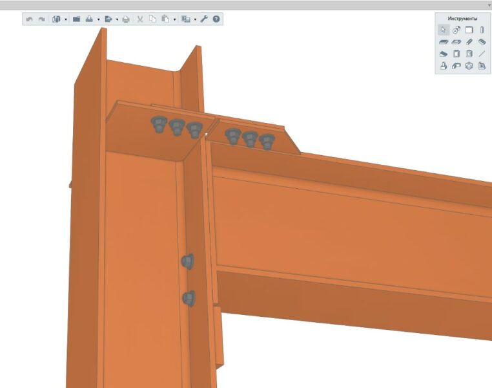Choose the bent duct/ramp tool icon
This screenshot has width=492, height=388.
click(x=456, y=66)
